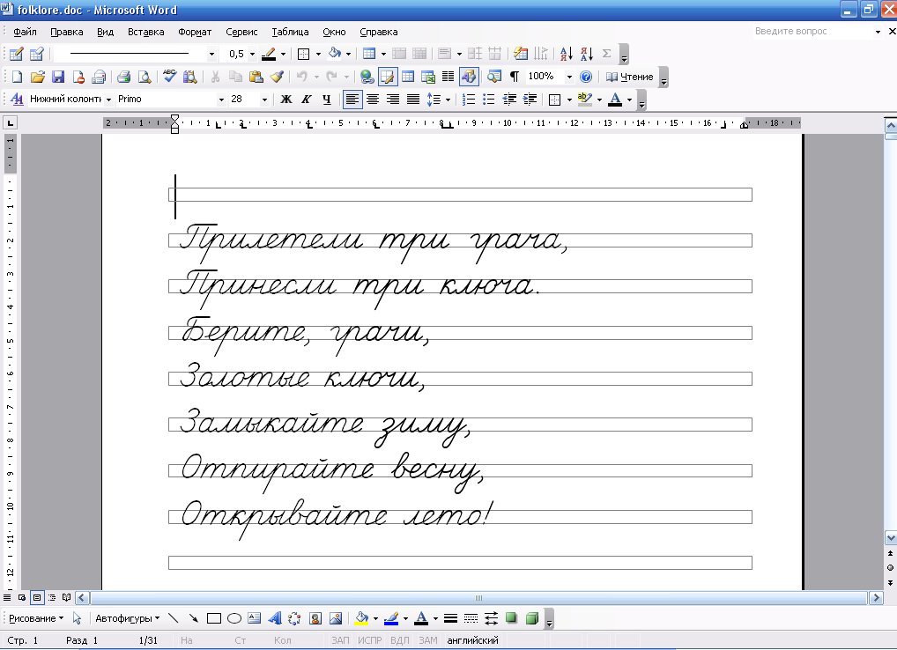Screen dimensions: 897x650
Task: Open the font size 28 dropdown
Action: pyautogui.click(x=264, y=100)
